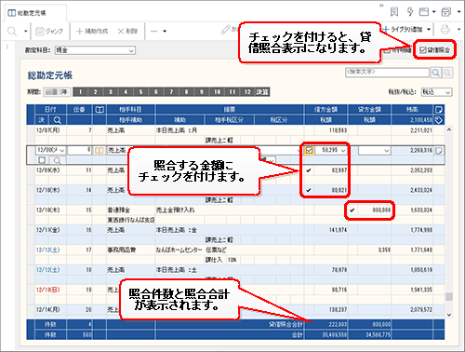Click the window layout icon at top right
The width and height of the screenshot is (465, 352).
424,12
